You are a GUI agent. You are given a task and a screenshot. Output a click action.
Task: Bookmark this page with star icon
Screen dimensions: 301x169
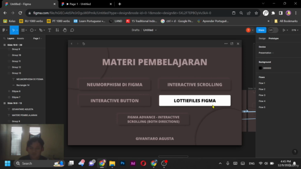(x=256, y=13)
